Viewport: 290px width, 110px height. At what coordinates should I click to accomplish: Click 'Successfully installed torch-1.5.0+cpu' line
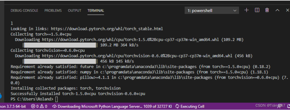pyautogui.click(x=78, y=94)
